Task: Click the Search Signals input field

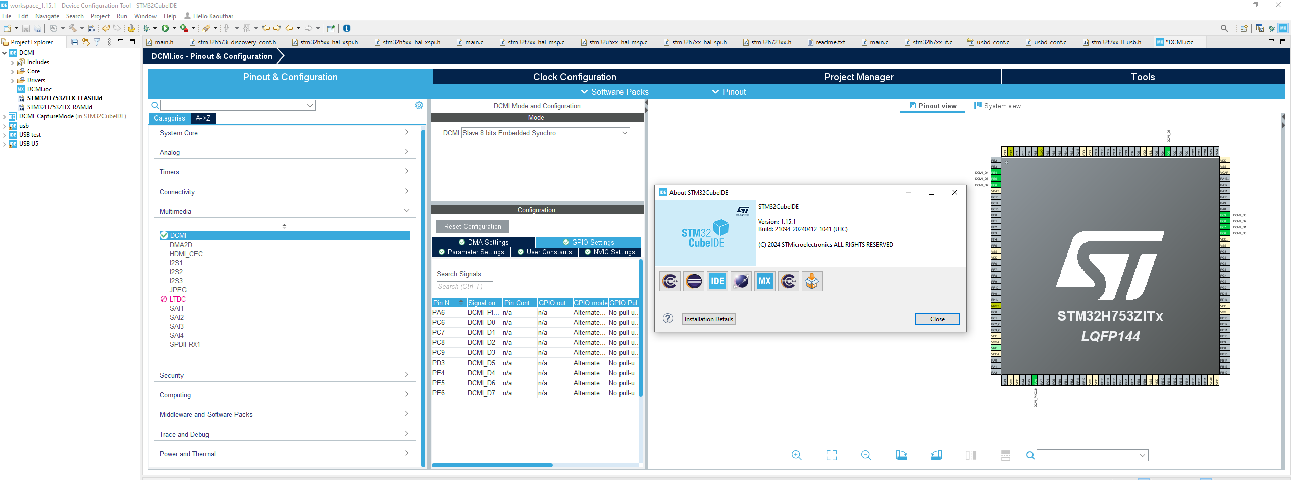Action: coord(464,286)
